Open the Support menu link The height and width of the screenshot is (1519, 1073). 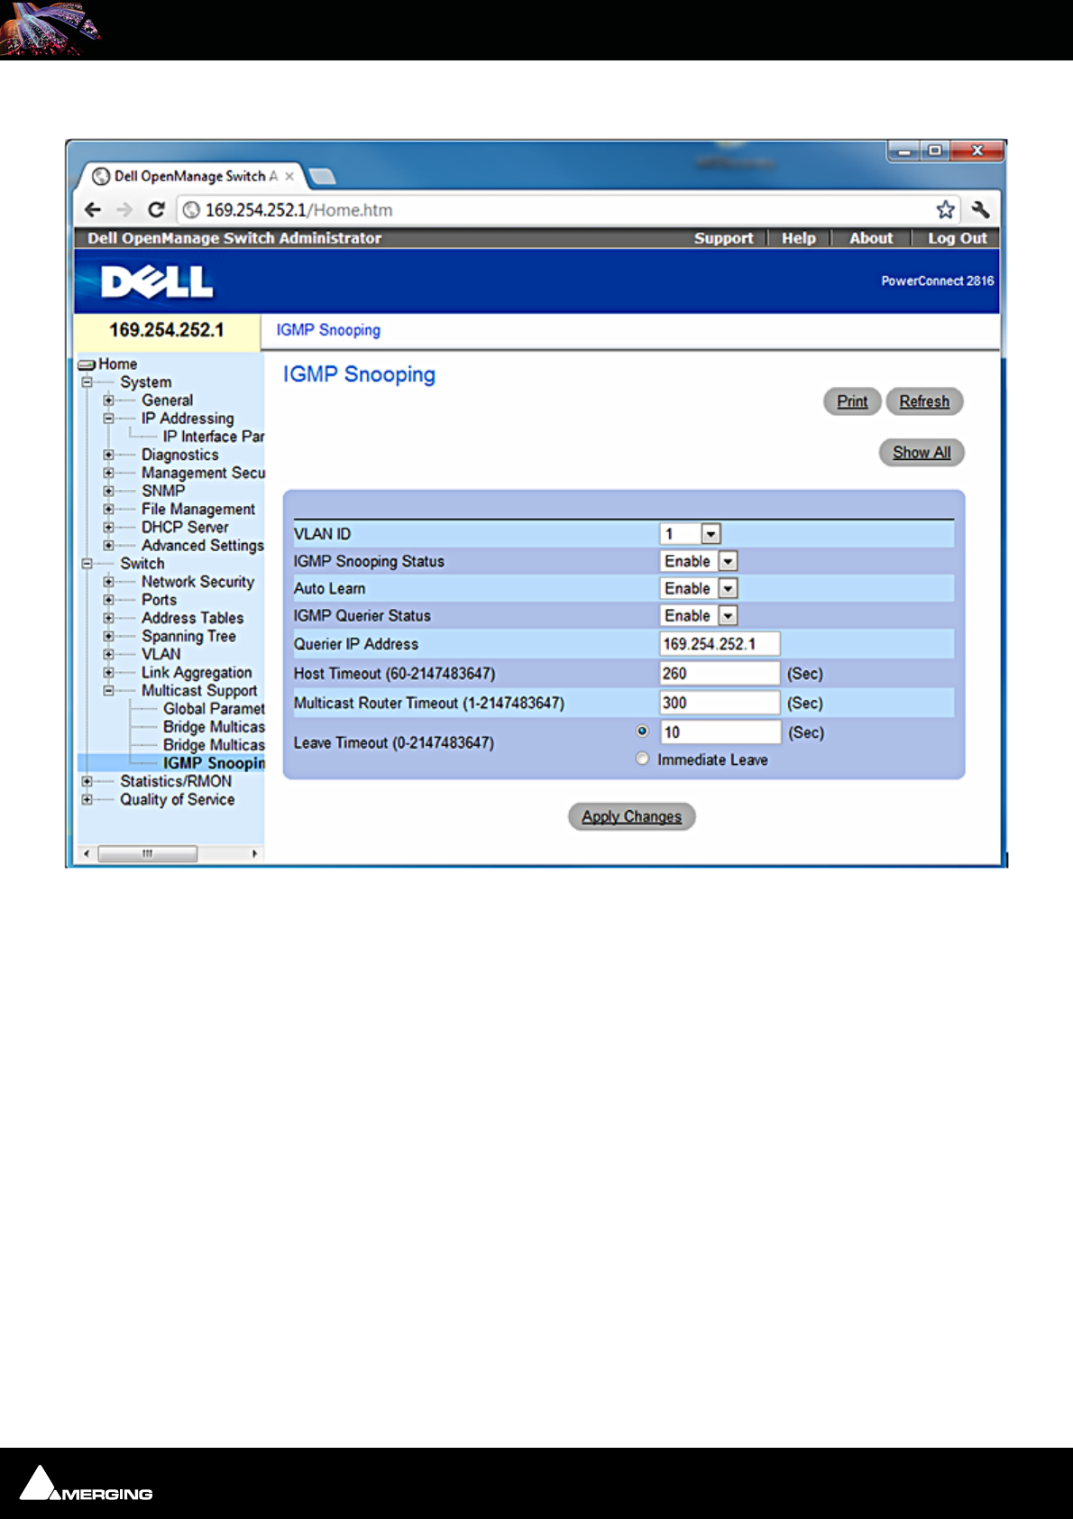coord(723,238)
